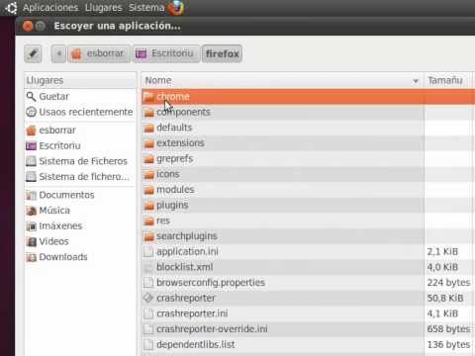Click the 50,8 KiB size cell
Viewport: 475px width, 356px height.
tap(445, 298)
